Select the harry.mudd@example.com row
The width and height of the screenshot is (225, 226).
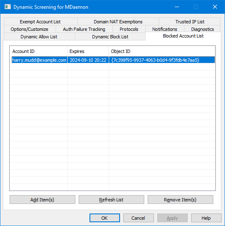(x=113, y=60)
